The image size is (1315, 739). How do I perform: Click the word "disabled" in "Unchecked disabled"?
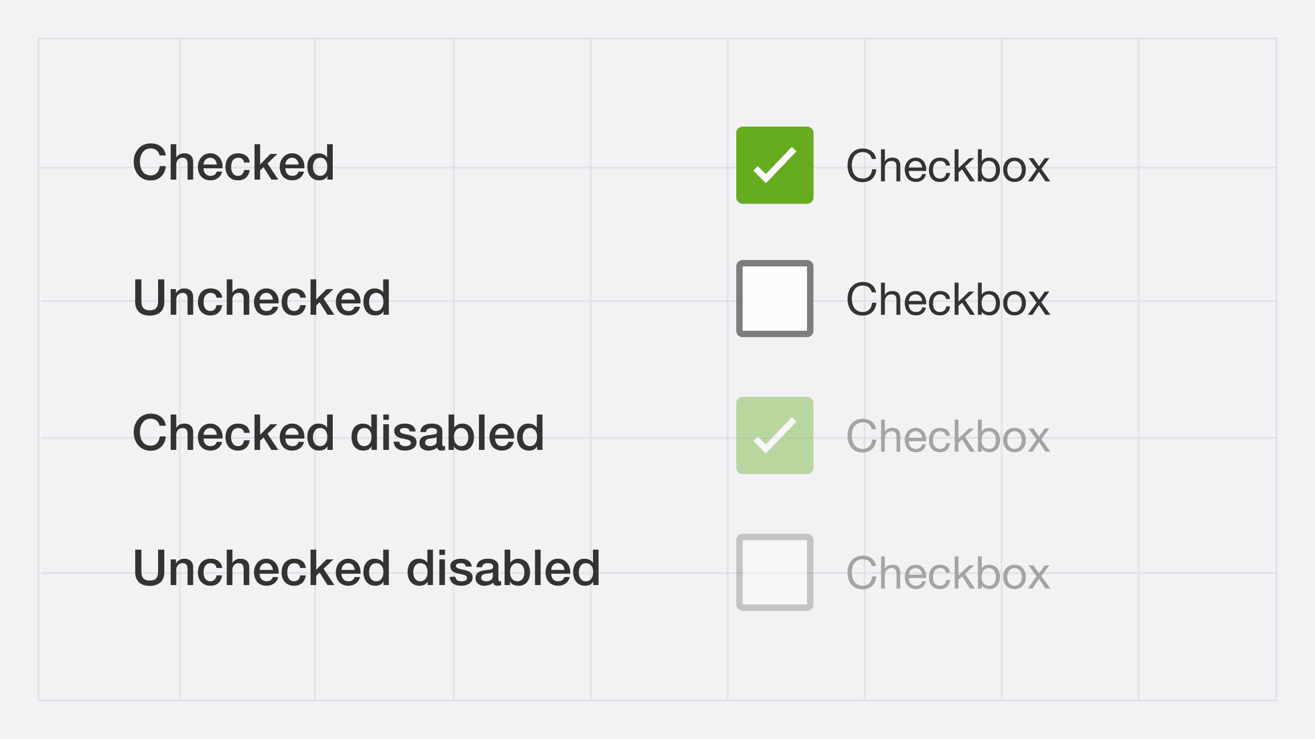coord(503,568)
